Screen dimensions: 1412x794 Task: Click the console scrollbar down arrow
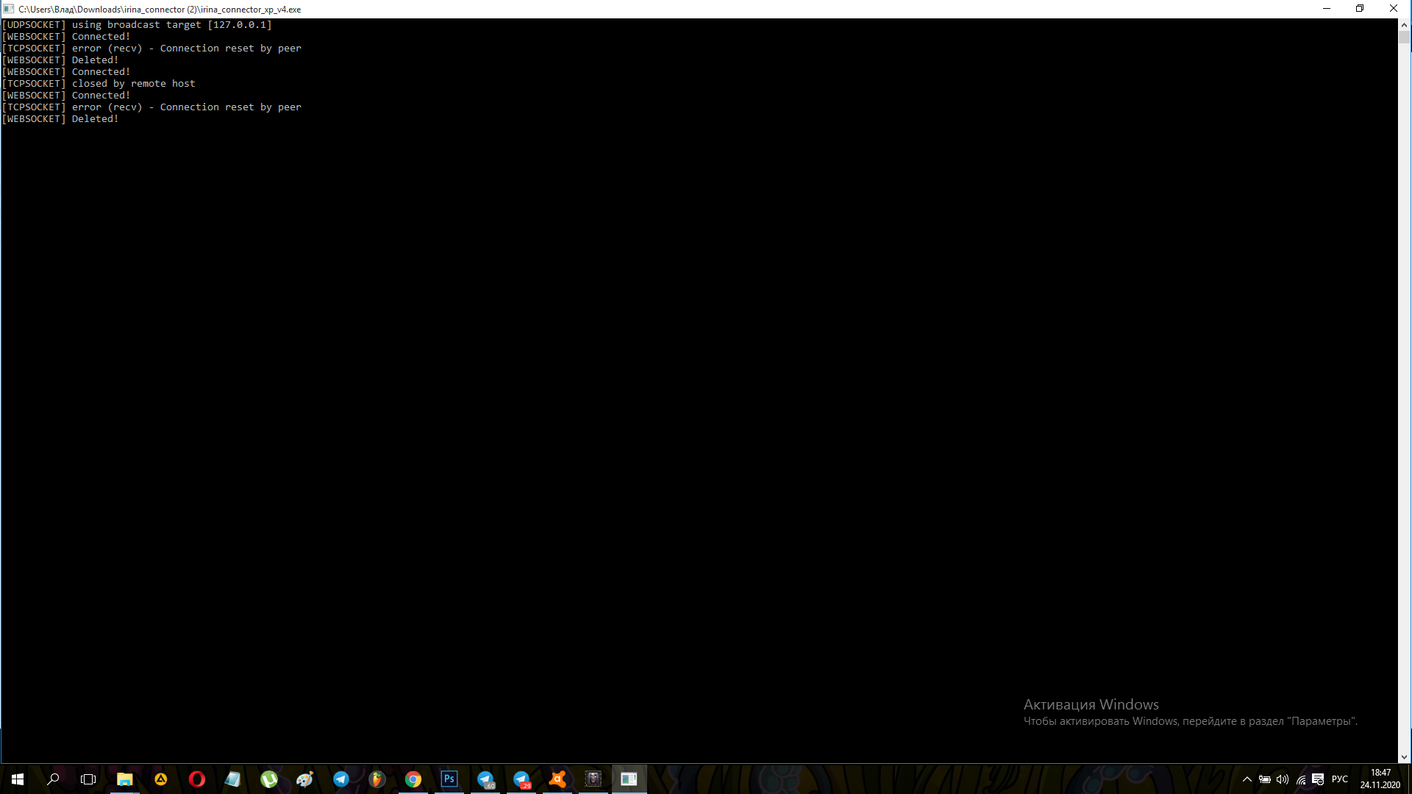pyautogui.click(x=1404, y=757)
